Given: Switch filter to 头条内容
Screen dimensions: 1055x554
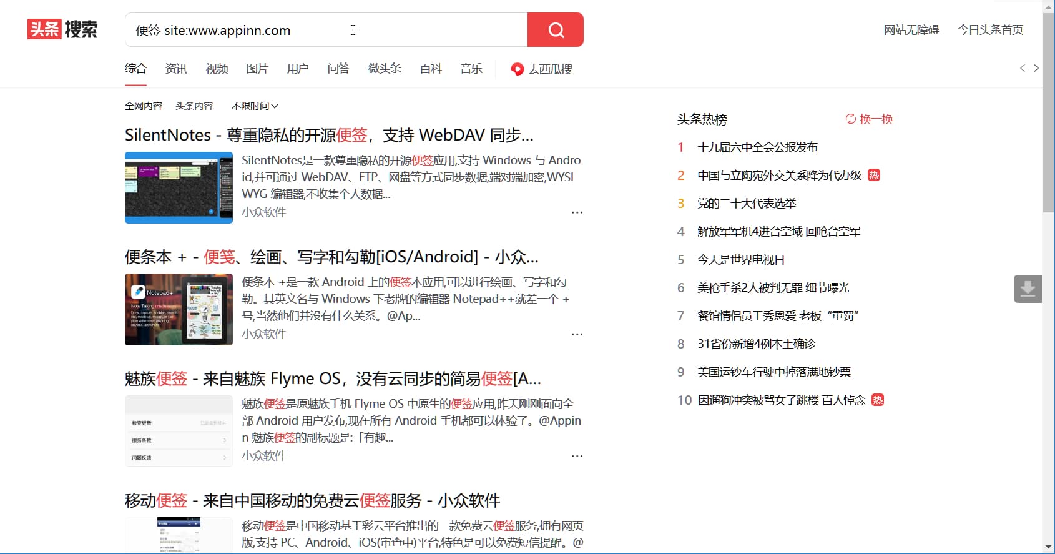Looking at the screenshot, I should [194, 106].
